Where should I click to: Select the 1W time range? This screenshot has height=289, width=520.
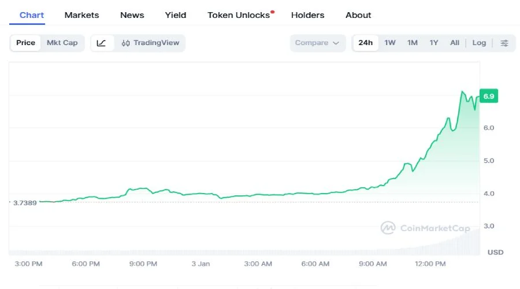coord(390,43)
